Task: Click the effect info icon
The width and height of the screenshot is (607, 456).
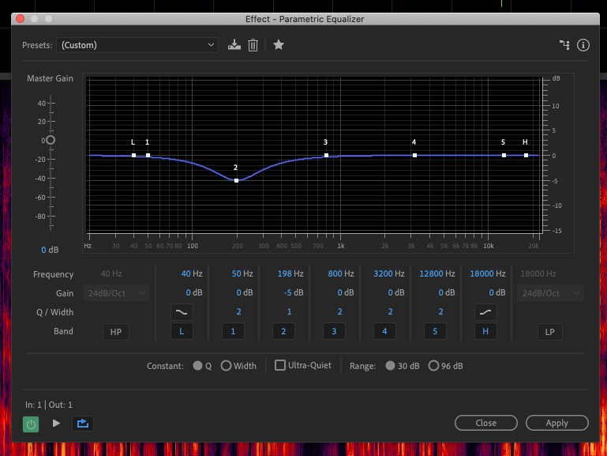Action: click(583, 45)
